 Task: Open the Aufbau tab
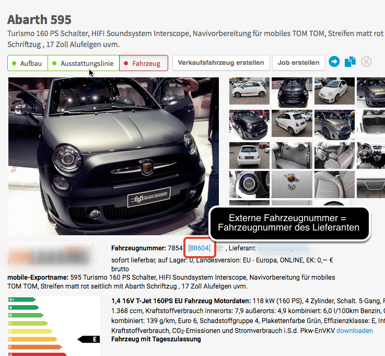[x=27, y=63]
